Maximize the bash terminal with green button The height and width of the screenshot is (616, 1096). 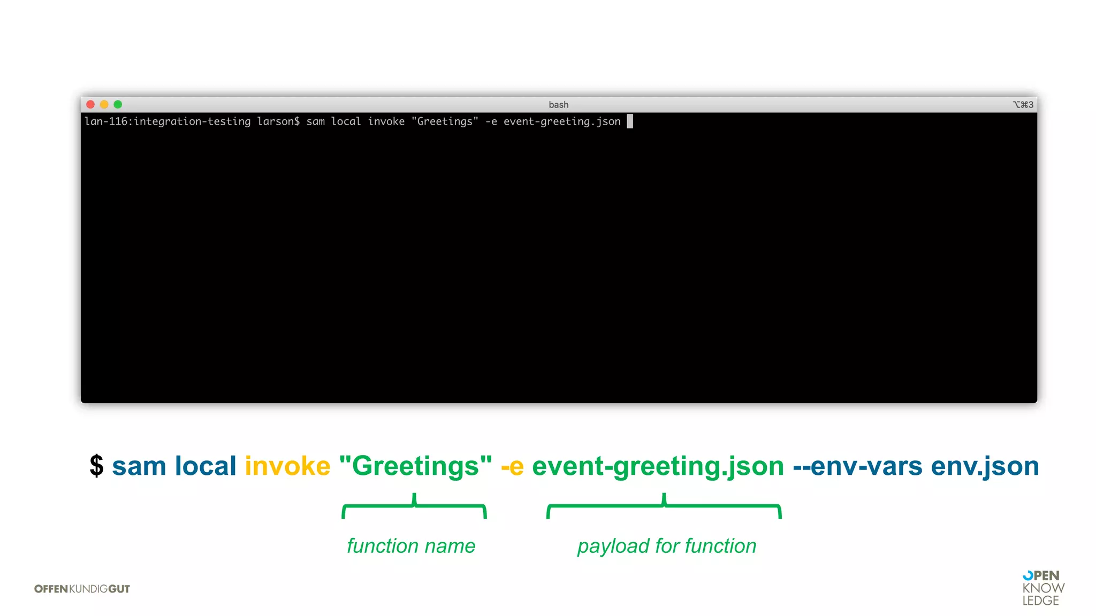click(118, 104)
